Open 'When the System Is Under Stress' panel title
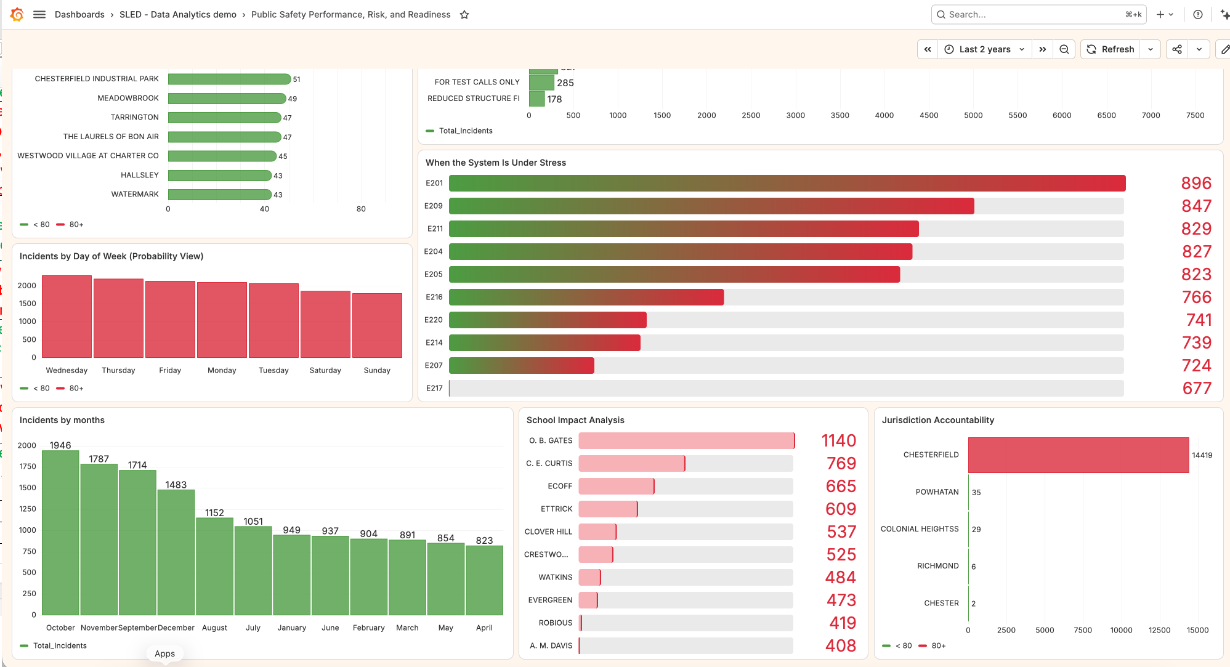This screenshot has width=1230, height=667. click(496, 163)
